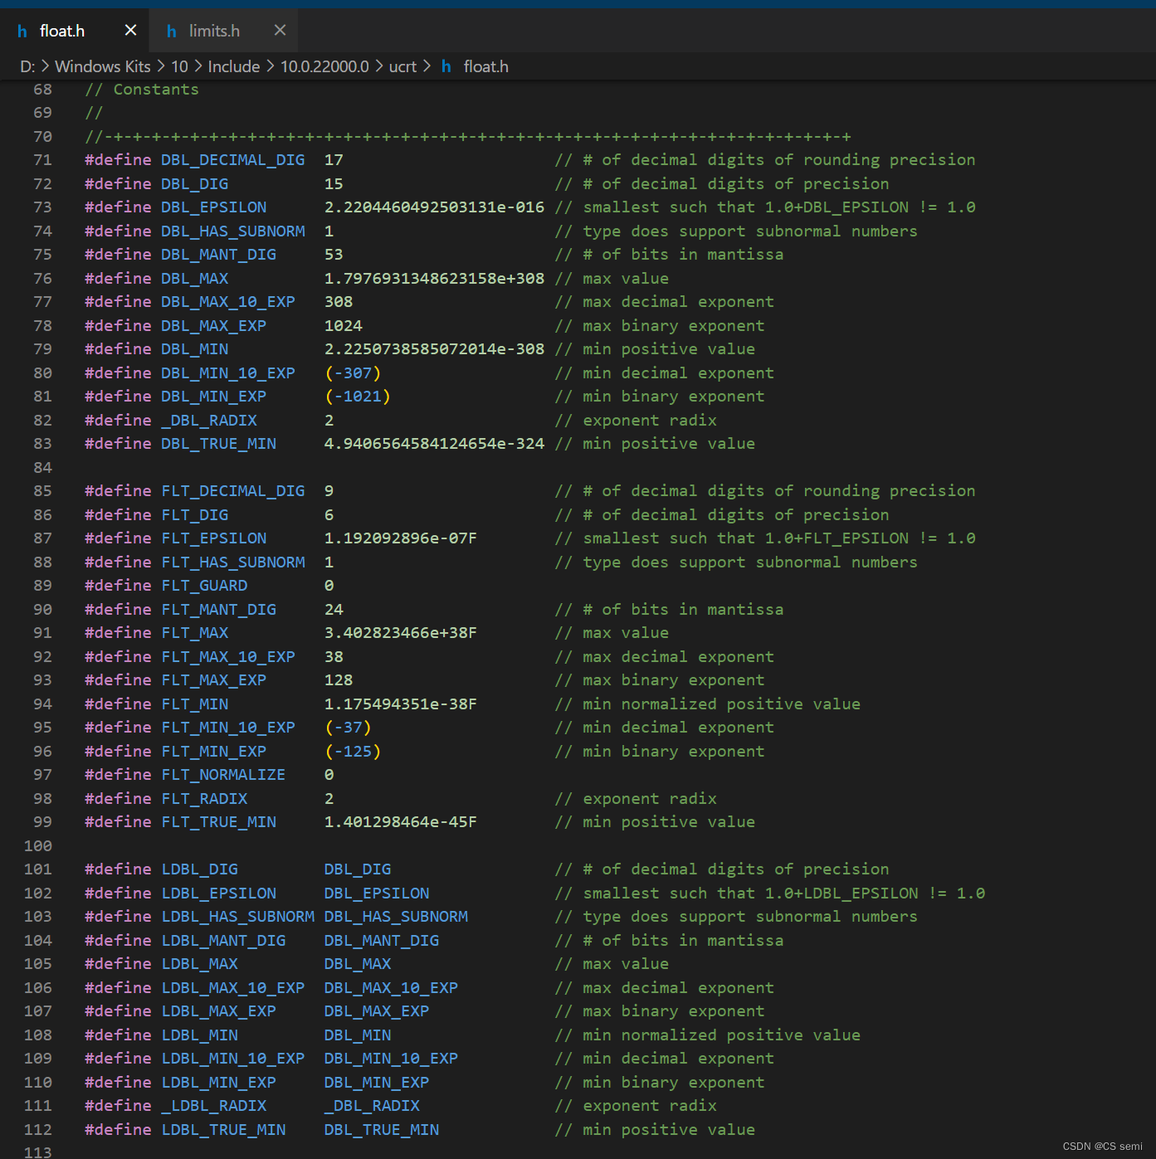
Task: Expand chevron after ucrt breadcrumb
Action: pyautogui.click(x=427, y=66)
